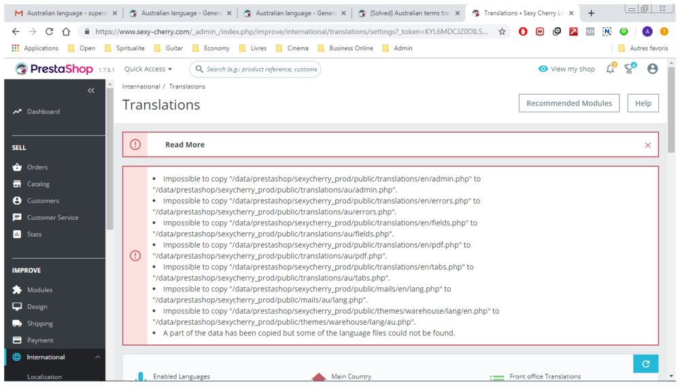Open the Modules menu item
This screenshot has height=386, width=680.
39,289
